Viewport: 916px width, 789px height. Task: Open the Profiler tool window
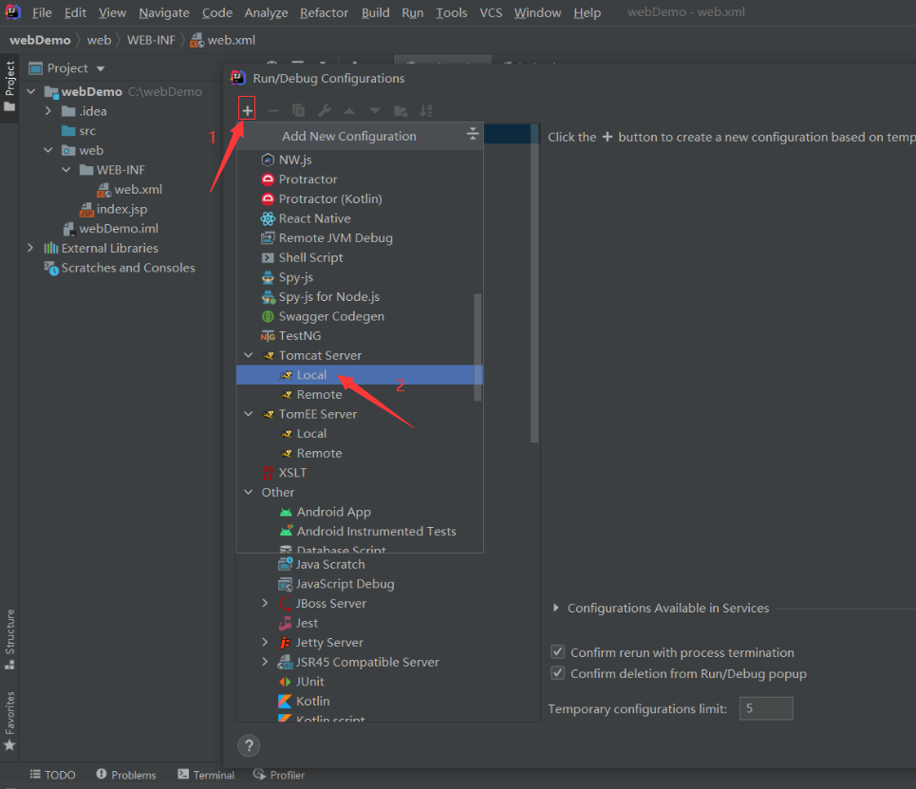coord(279,775)
